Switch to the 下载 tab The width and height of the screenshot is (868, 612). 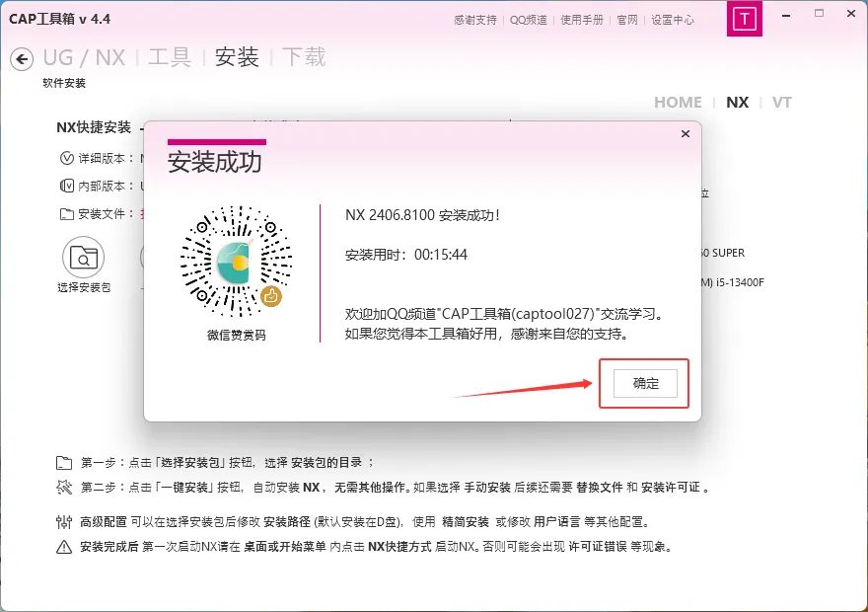(304, 57)
